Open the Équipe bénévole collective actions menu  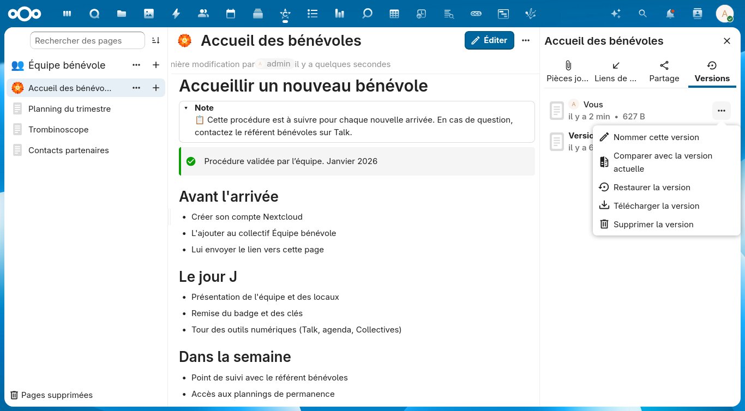tap(136, 65)
